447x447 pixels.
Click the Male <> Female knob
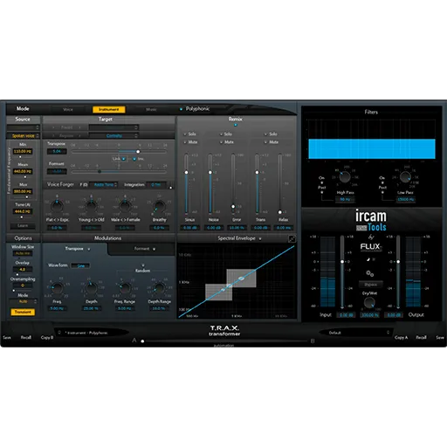tap(125, 205)
